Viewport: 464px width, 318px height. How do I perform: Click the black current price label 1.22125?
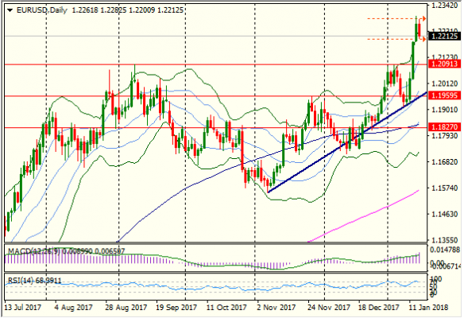[445, 37]
